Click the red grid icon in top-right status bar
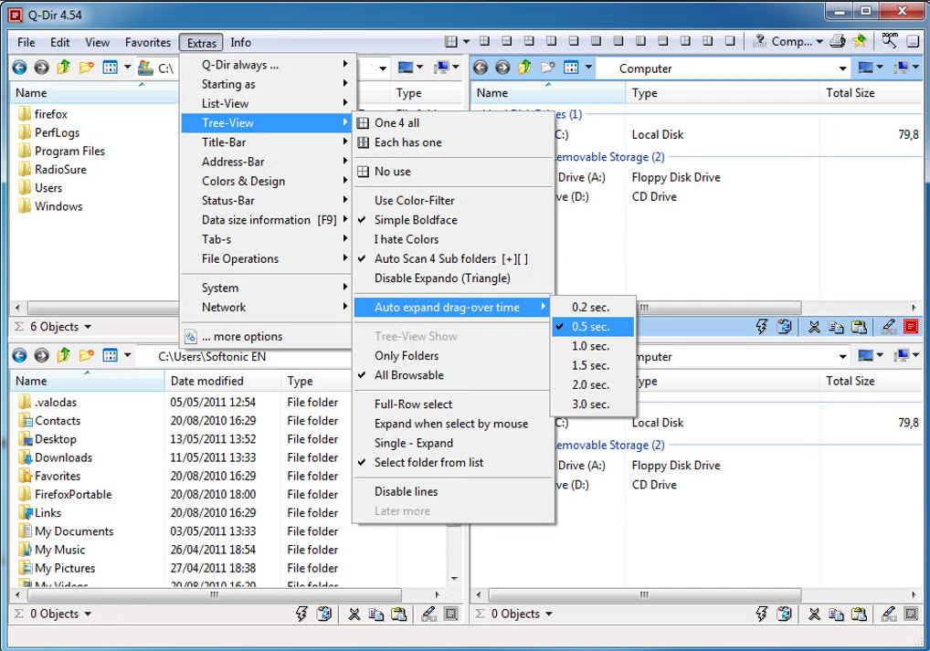 pos(911,327)
